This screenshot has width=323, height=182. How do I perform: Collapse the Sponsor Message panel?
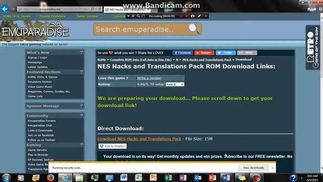(81, 106)
